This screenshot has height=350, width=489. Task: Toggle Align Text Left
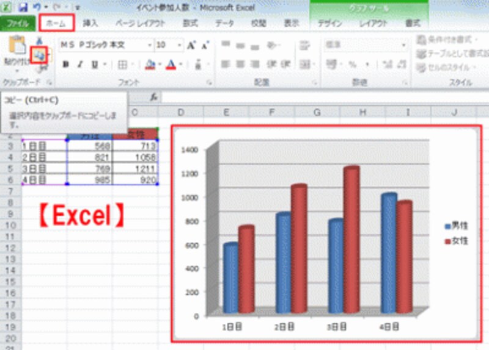[226, 65]
